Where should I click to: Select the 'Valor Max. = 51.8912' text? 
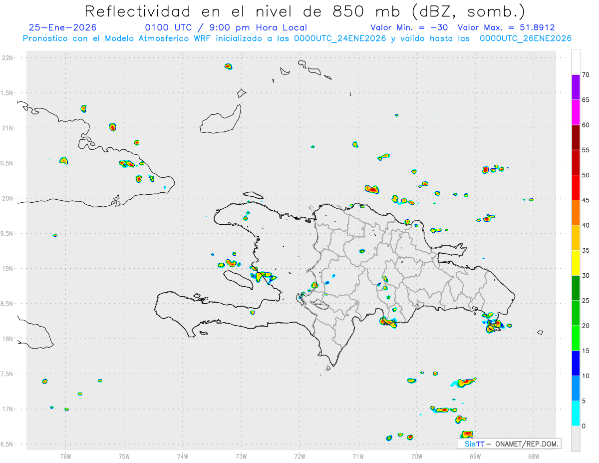(x=506, y=27)
